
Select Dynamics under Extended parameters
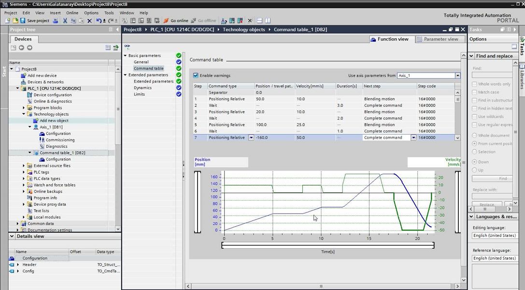pos(142,88)
